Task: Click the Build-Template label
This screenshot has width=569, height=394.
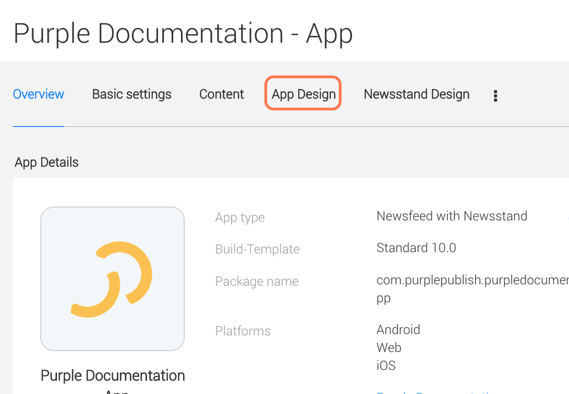Action: point(257,249)
